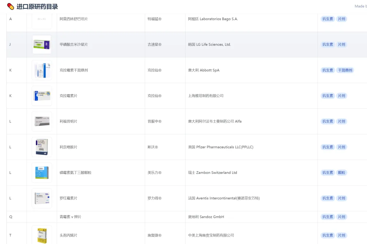The image size is (367, 244).
Task: Open the 克拉霉素片 product thumbnail
Action: [42, 96]
